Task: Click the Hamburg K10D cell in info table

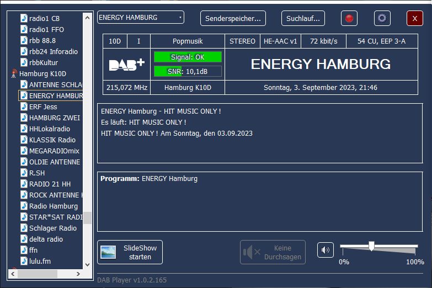Action: click(x=188, y=88)
